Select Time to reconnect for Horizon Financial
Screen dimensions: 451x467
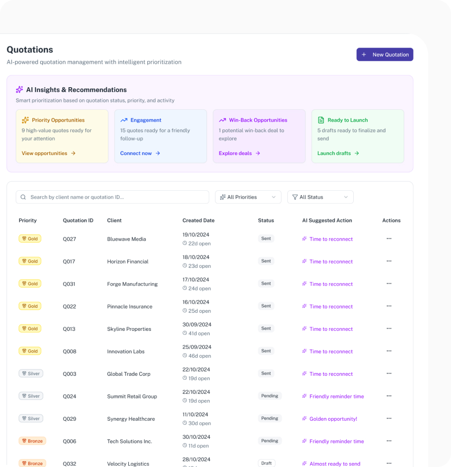331,261
